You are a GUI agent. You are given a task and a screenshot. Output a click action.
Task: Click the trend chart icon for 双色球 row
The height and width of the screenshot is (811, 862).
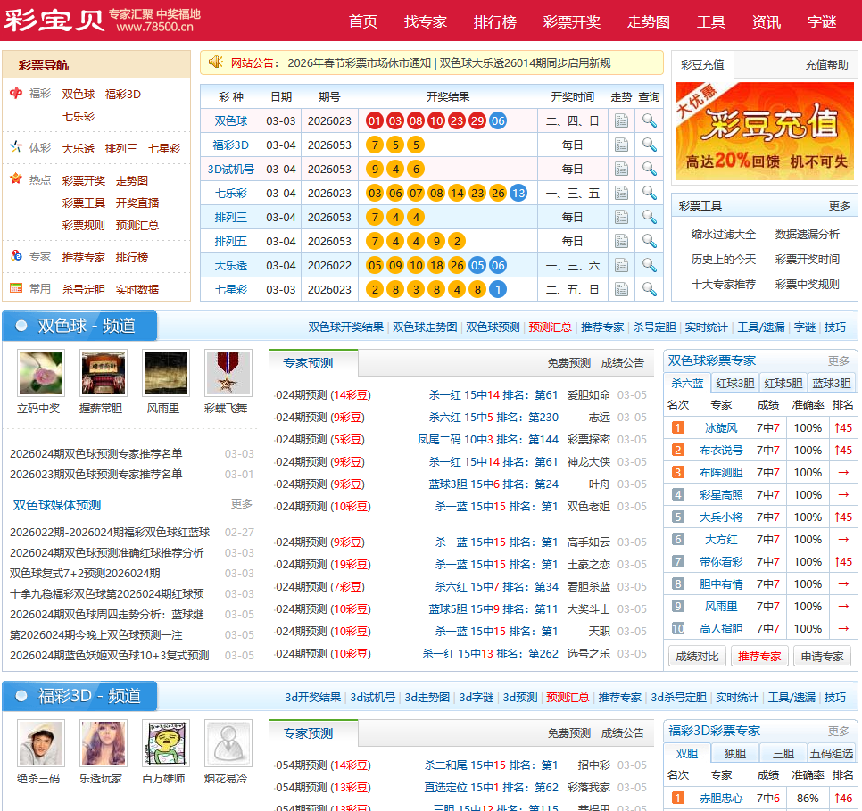[x=621, y=120]
